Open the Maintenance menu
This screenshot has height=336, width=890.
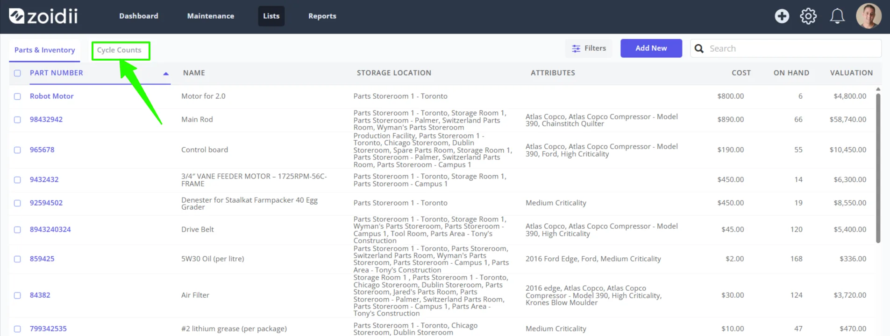(x=211, y=16)
